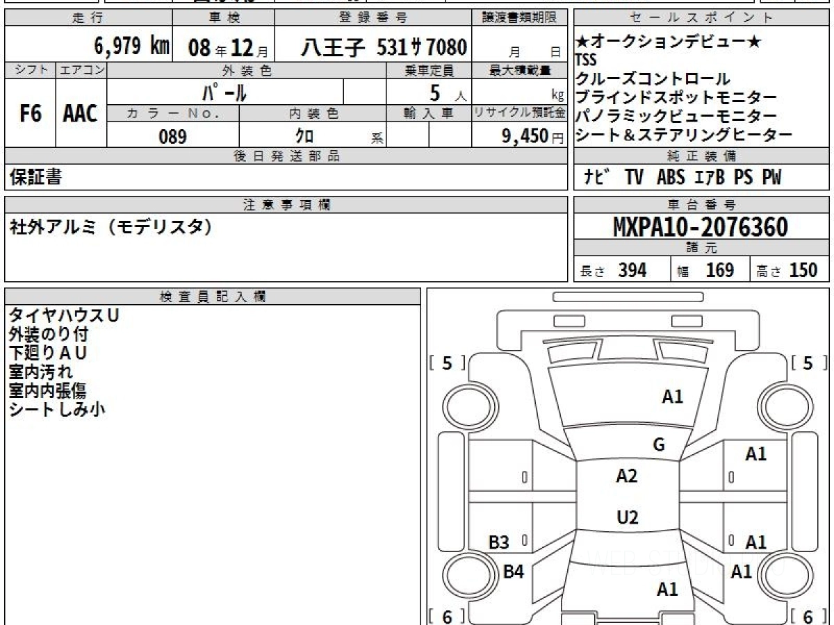The height and width of the screenshot is (625, 834).
Task: Click the 走行 header
Action: tap(88, 18)
